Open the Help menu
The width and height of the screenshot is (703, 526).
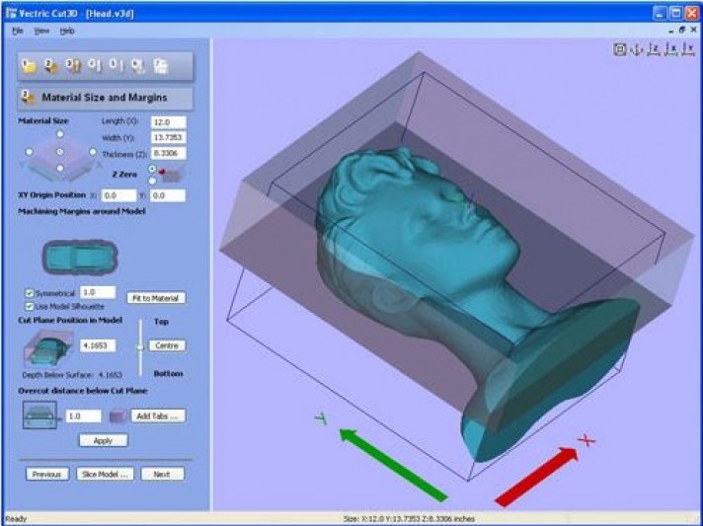(67, 31)
